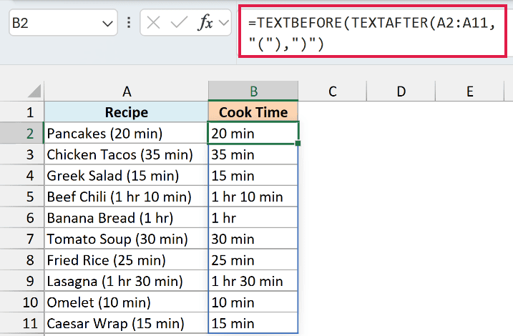Image resolution: width=513 pixels, height=336 pixels.
Task: Select row 10 header
Action: pyautogui.click(x=22, y=302)
